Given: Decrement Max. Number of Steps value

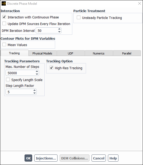Looking at the screenshot, I should (37, 74).
